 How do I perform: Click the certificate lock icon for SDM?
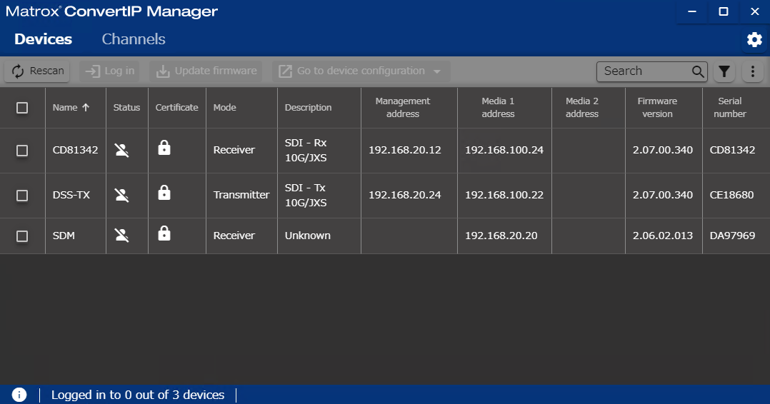(164, 233)
